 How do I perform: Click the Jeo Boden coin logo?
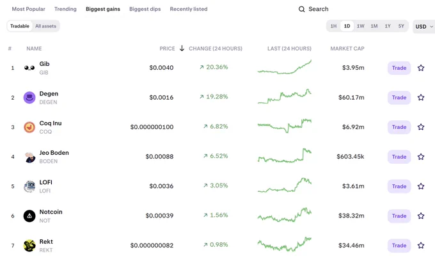click(29, 157)
